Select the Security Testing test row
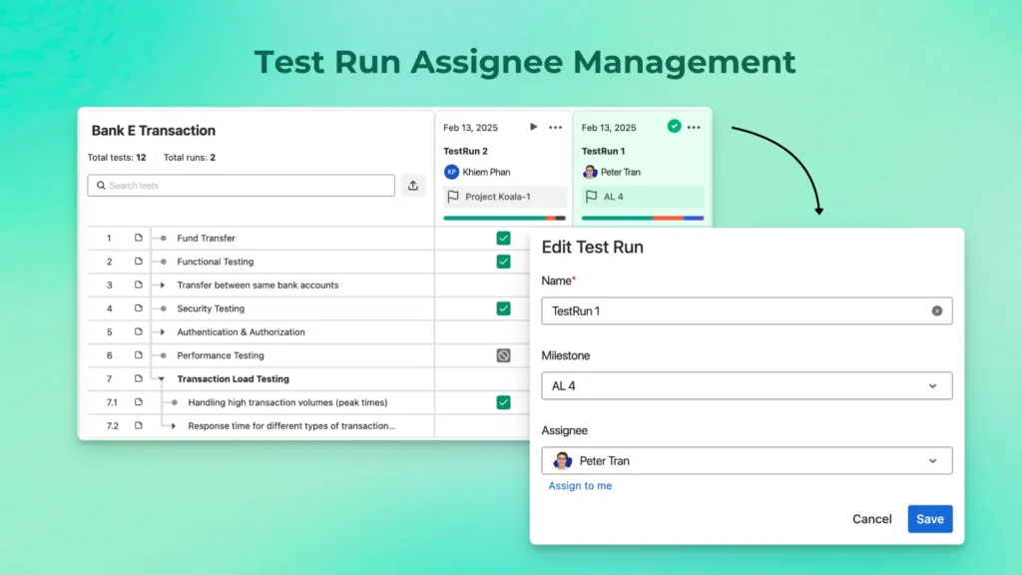Image resolution: width=1022 pixels, height=575 pixels. 260,308
